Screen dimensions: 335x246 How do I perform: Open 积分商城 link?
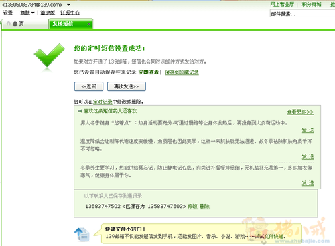tap(312, 5)
